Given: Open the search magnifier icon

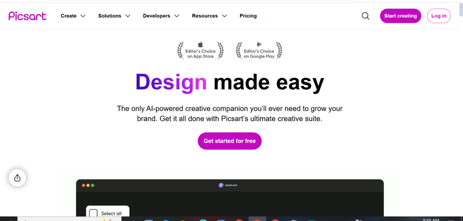Looking at the screenshot, I should [x=365, y=16].
